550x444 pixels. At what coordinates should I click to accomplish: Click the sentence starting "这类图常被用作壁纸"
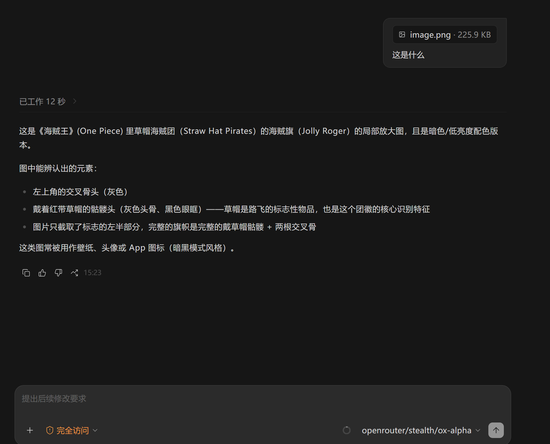click(x=127, y=248)
